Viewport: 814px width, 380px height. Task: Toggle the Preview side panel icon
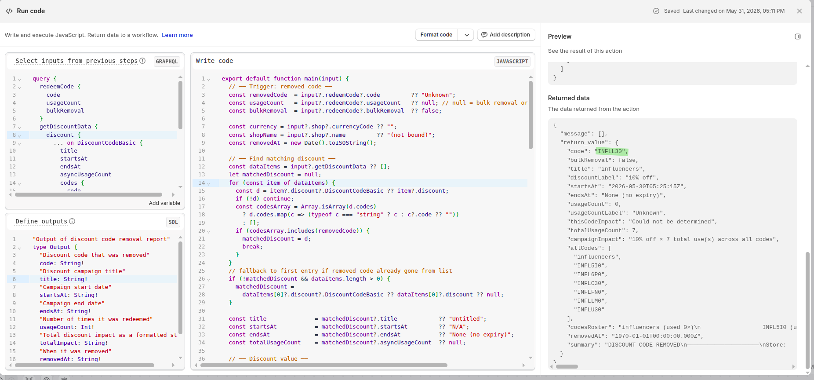coord(798,37)
